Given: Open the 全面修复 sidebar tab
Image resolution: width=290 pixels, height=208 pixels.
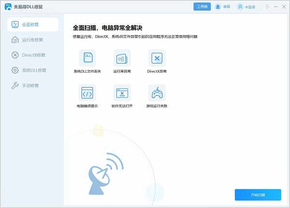Looking at the screenshot, I should click(x=33, y=25).
